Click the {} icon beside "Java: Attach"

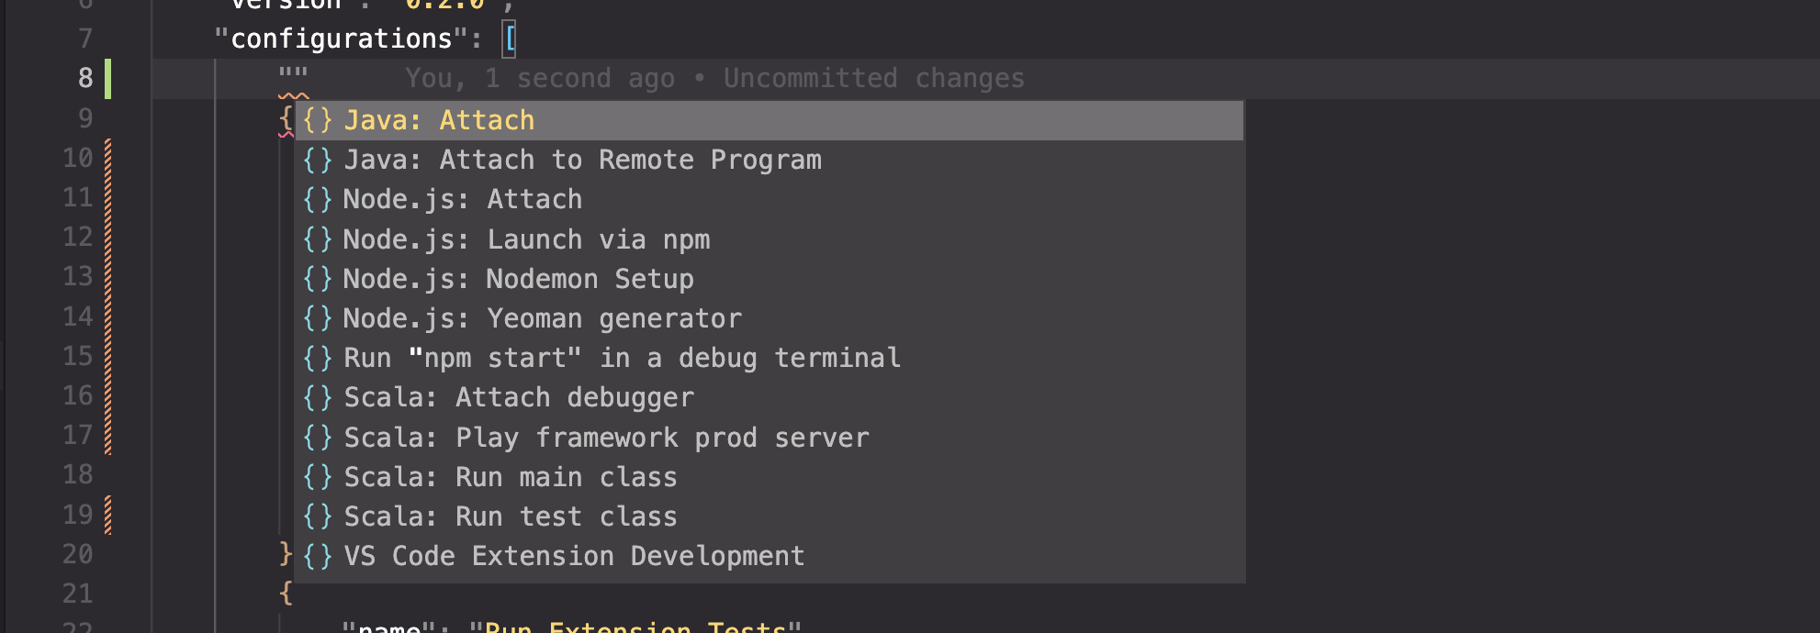point(319,119)
